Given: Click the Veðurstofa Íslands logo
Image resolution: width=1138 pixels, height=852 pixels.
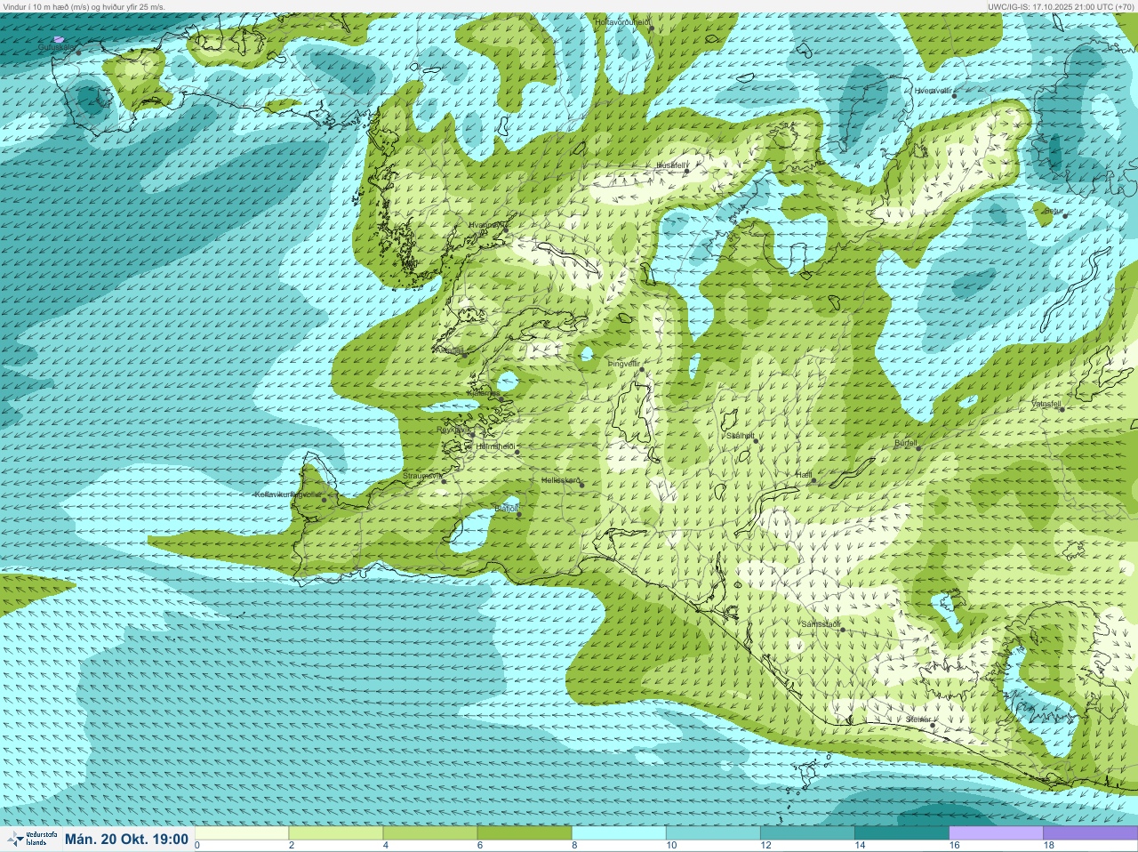Looking at the screenshot, I should [x=31, y=839].
